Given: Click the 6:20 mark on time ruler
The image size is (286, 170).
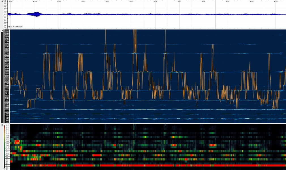Looking at the screenshot, I should [x=131, y=1].
